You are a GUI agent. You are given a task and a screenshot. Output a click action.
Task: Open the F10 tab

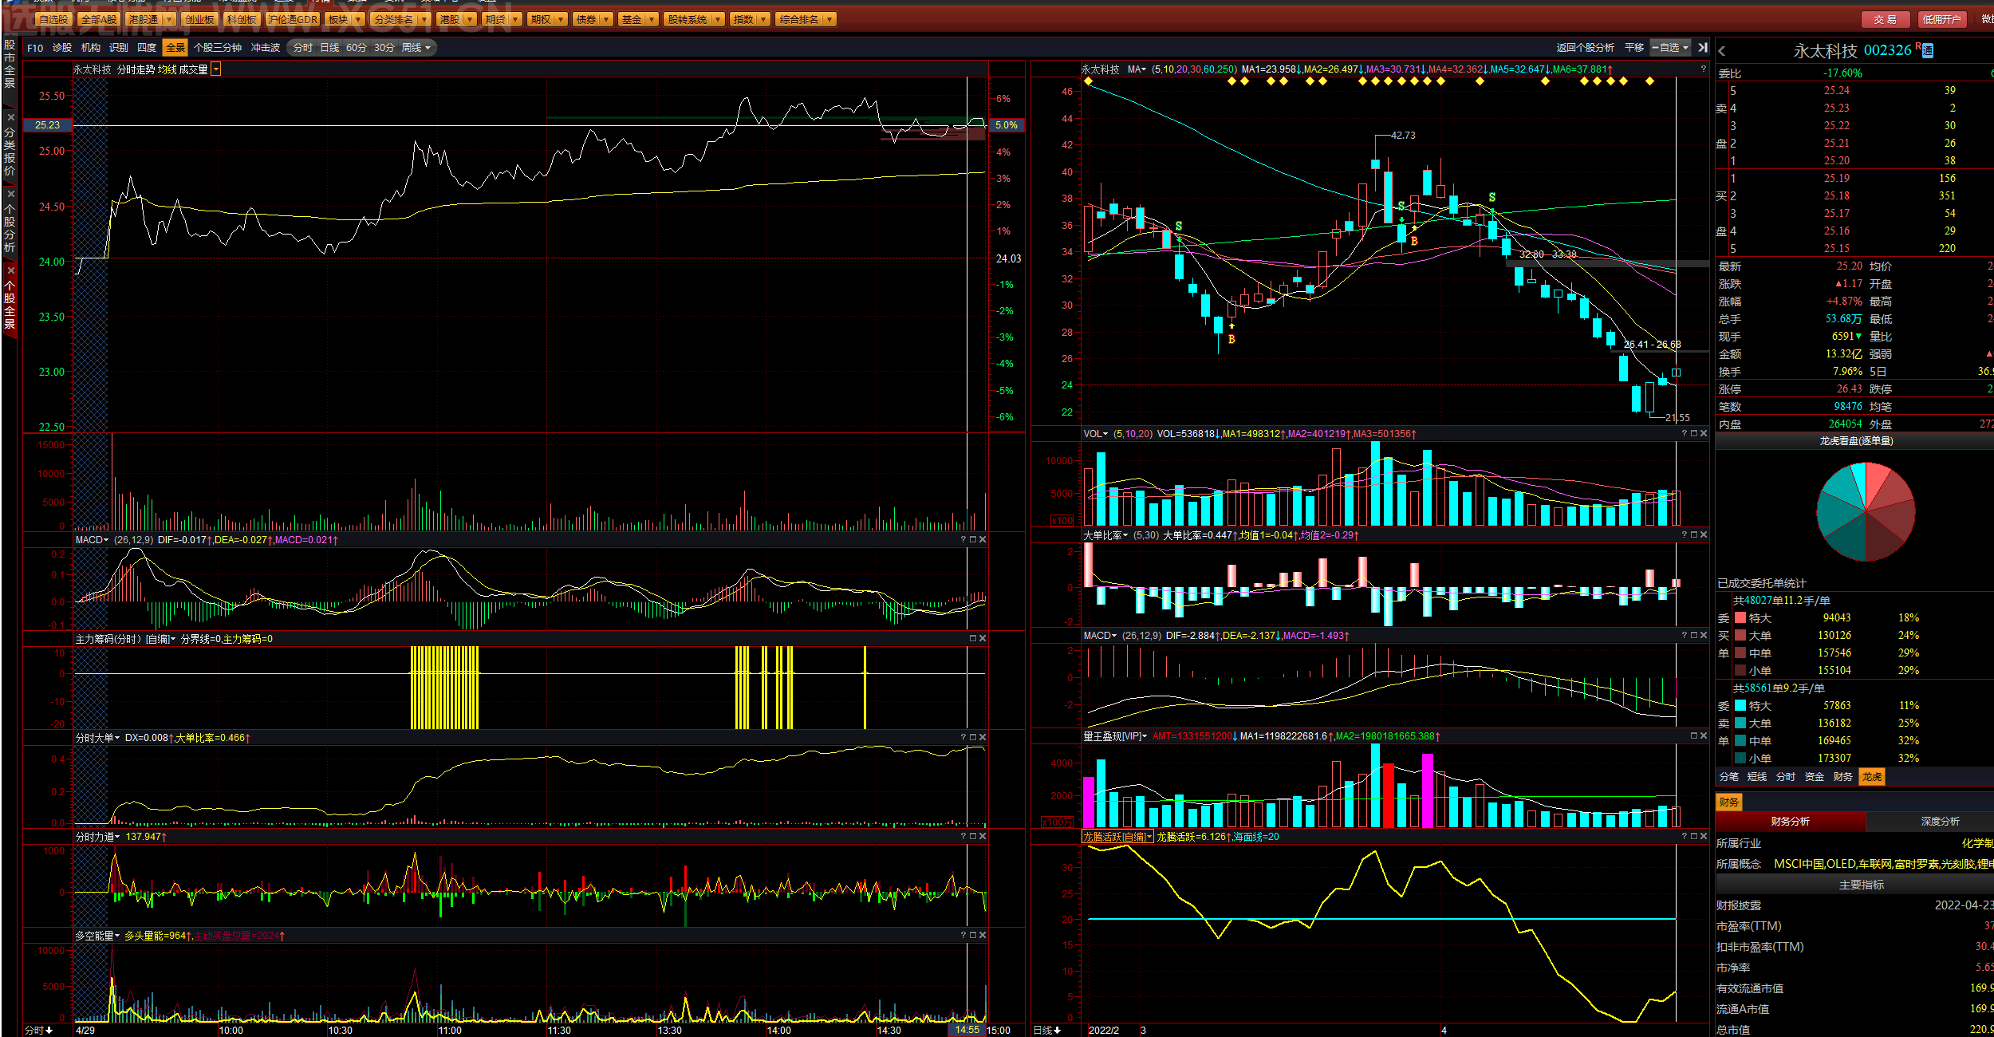coord(35,48)
